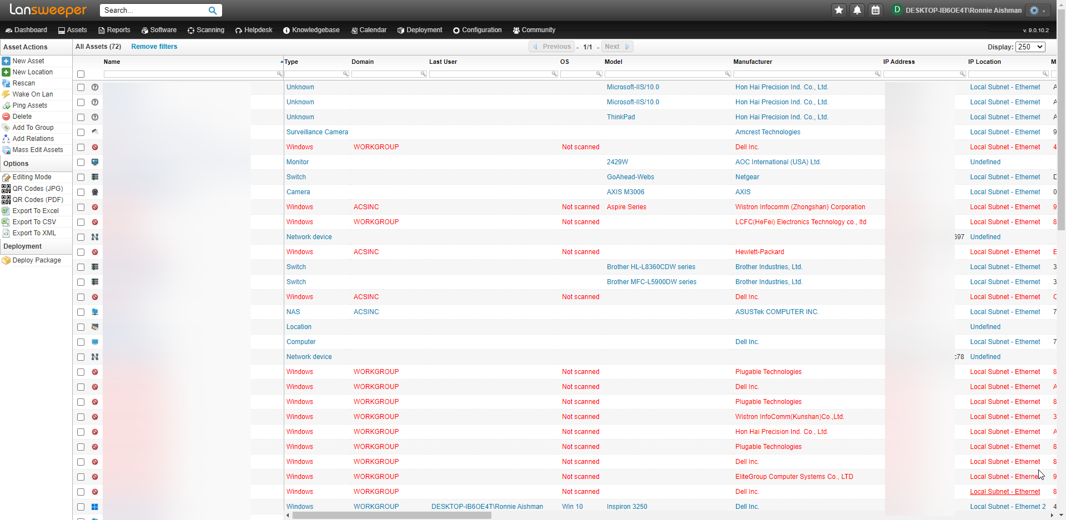Check the ThinkPad row checkbox
The height and width of the screenshot is (520, 1066).
click(x=81, y=117)
